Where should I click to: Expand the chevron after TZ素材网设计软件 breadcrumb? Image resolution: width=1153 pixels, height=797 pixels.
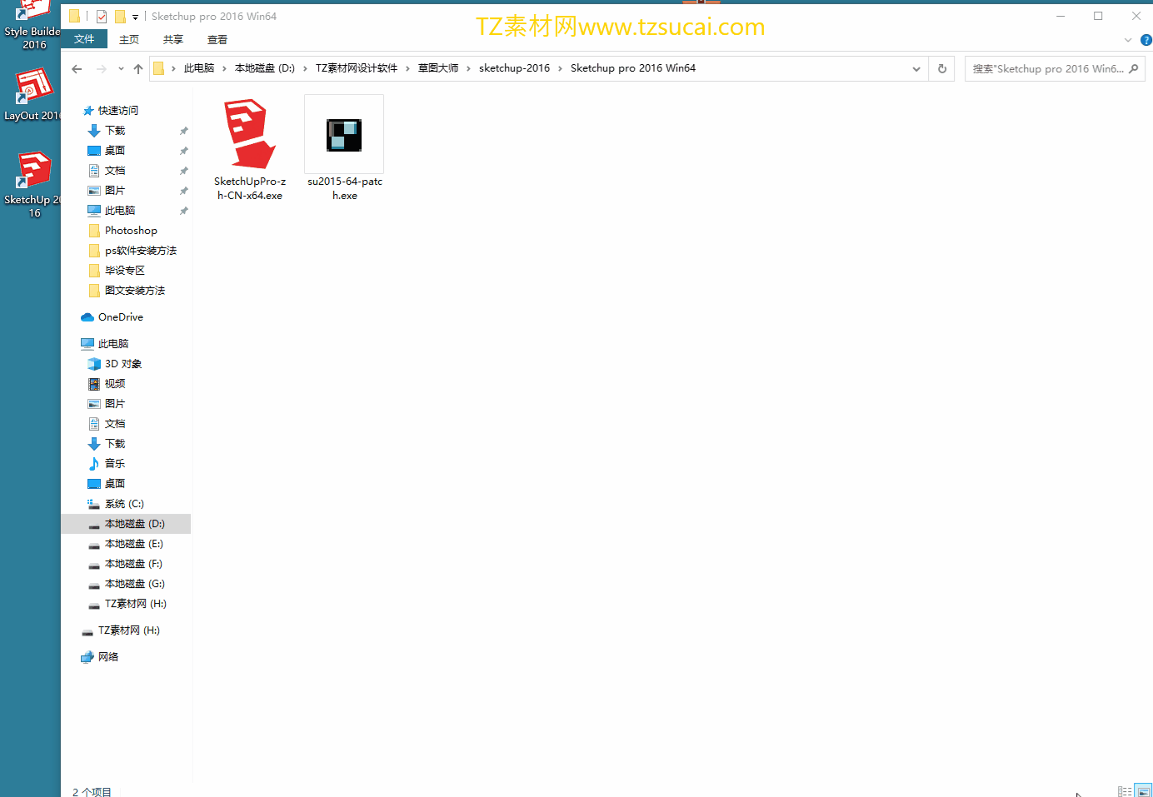(x=407, y=68)
